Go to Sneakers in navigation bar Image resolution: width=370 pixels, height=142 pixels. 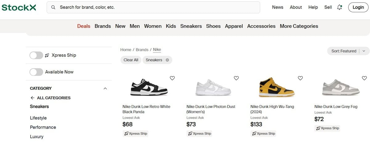(191, 26)
